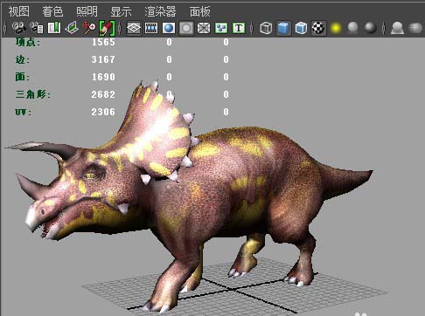Click the UV count 2306
The image size is (425, 316).
[x=103, y=112]
